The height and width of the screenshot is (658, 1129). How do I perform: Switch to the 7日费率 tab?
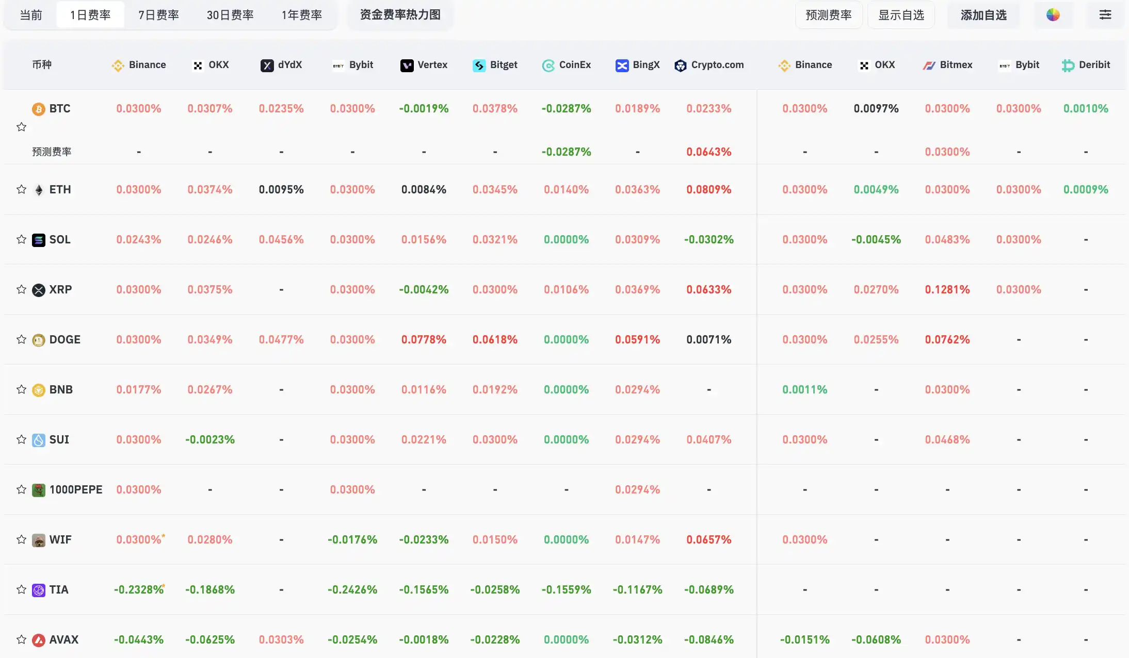[x=158, y=15]
